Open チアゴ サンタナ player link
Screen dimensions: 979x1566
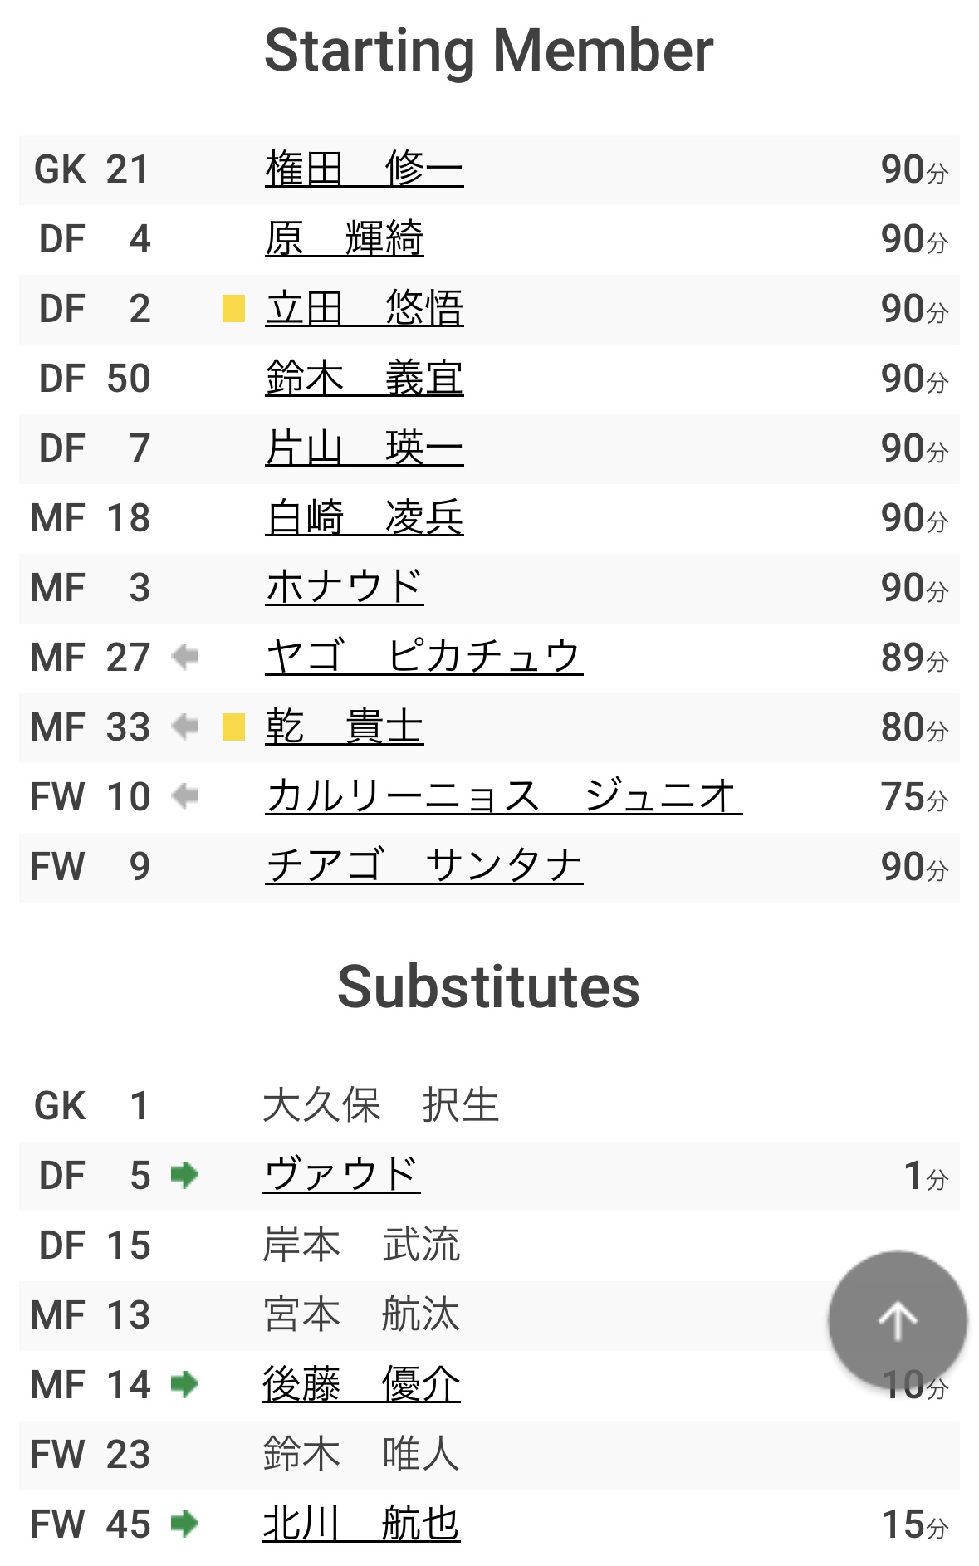(x=424, y=867)
